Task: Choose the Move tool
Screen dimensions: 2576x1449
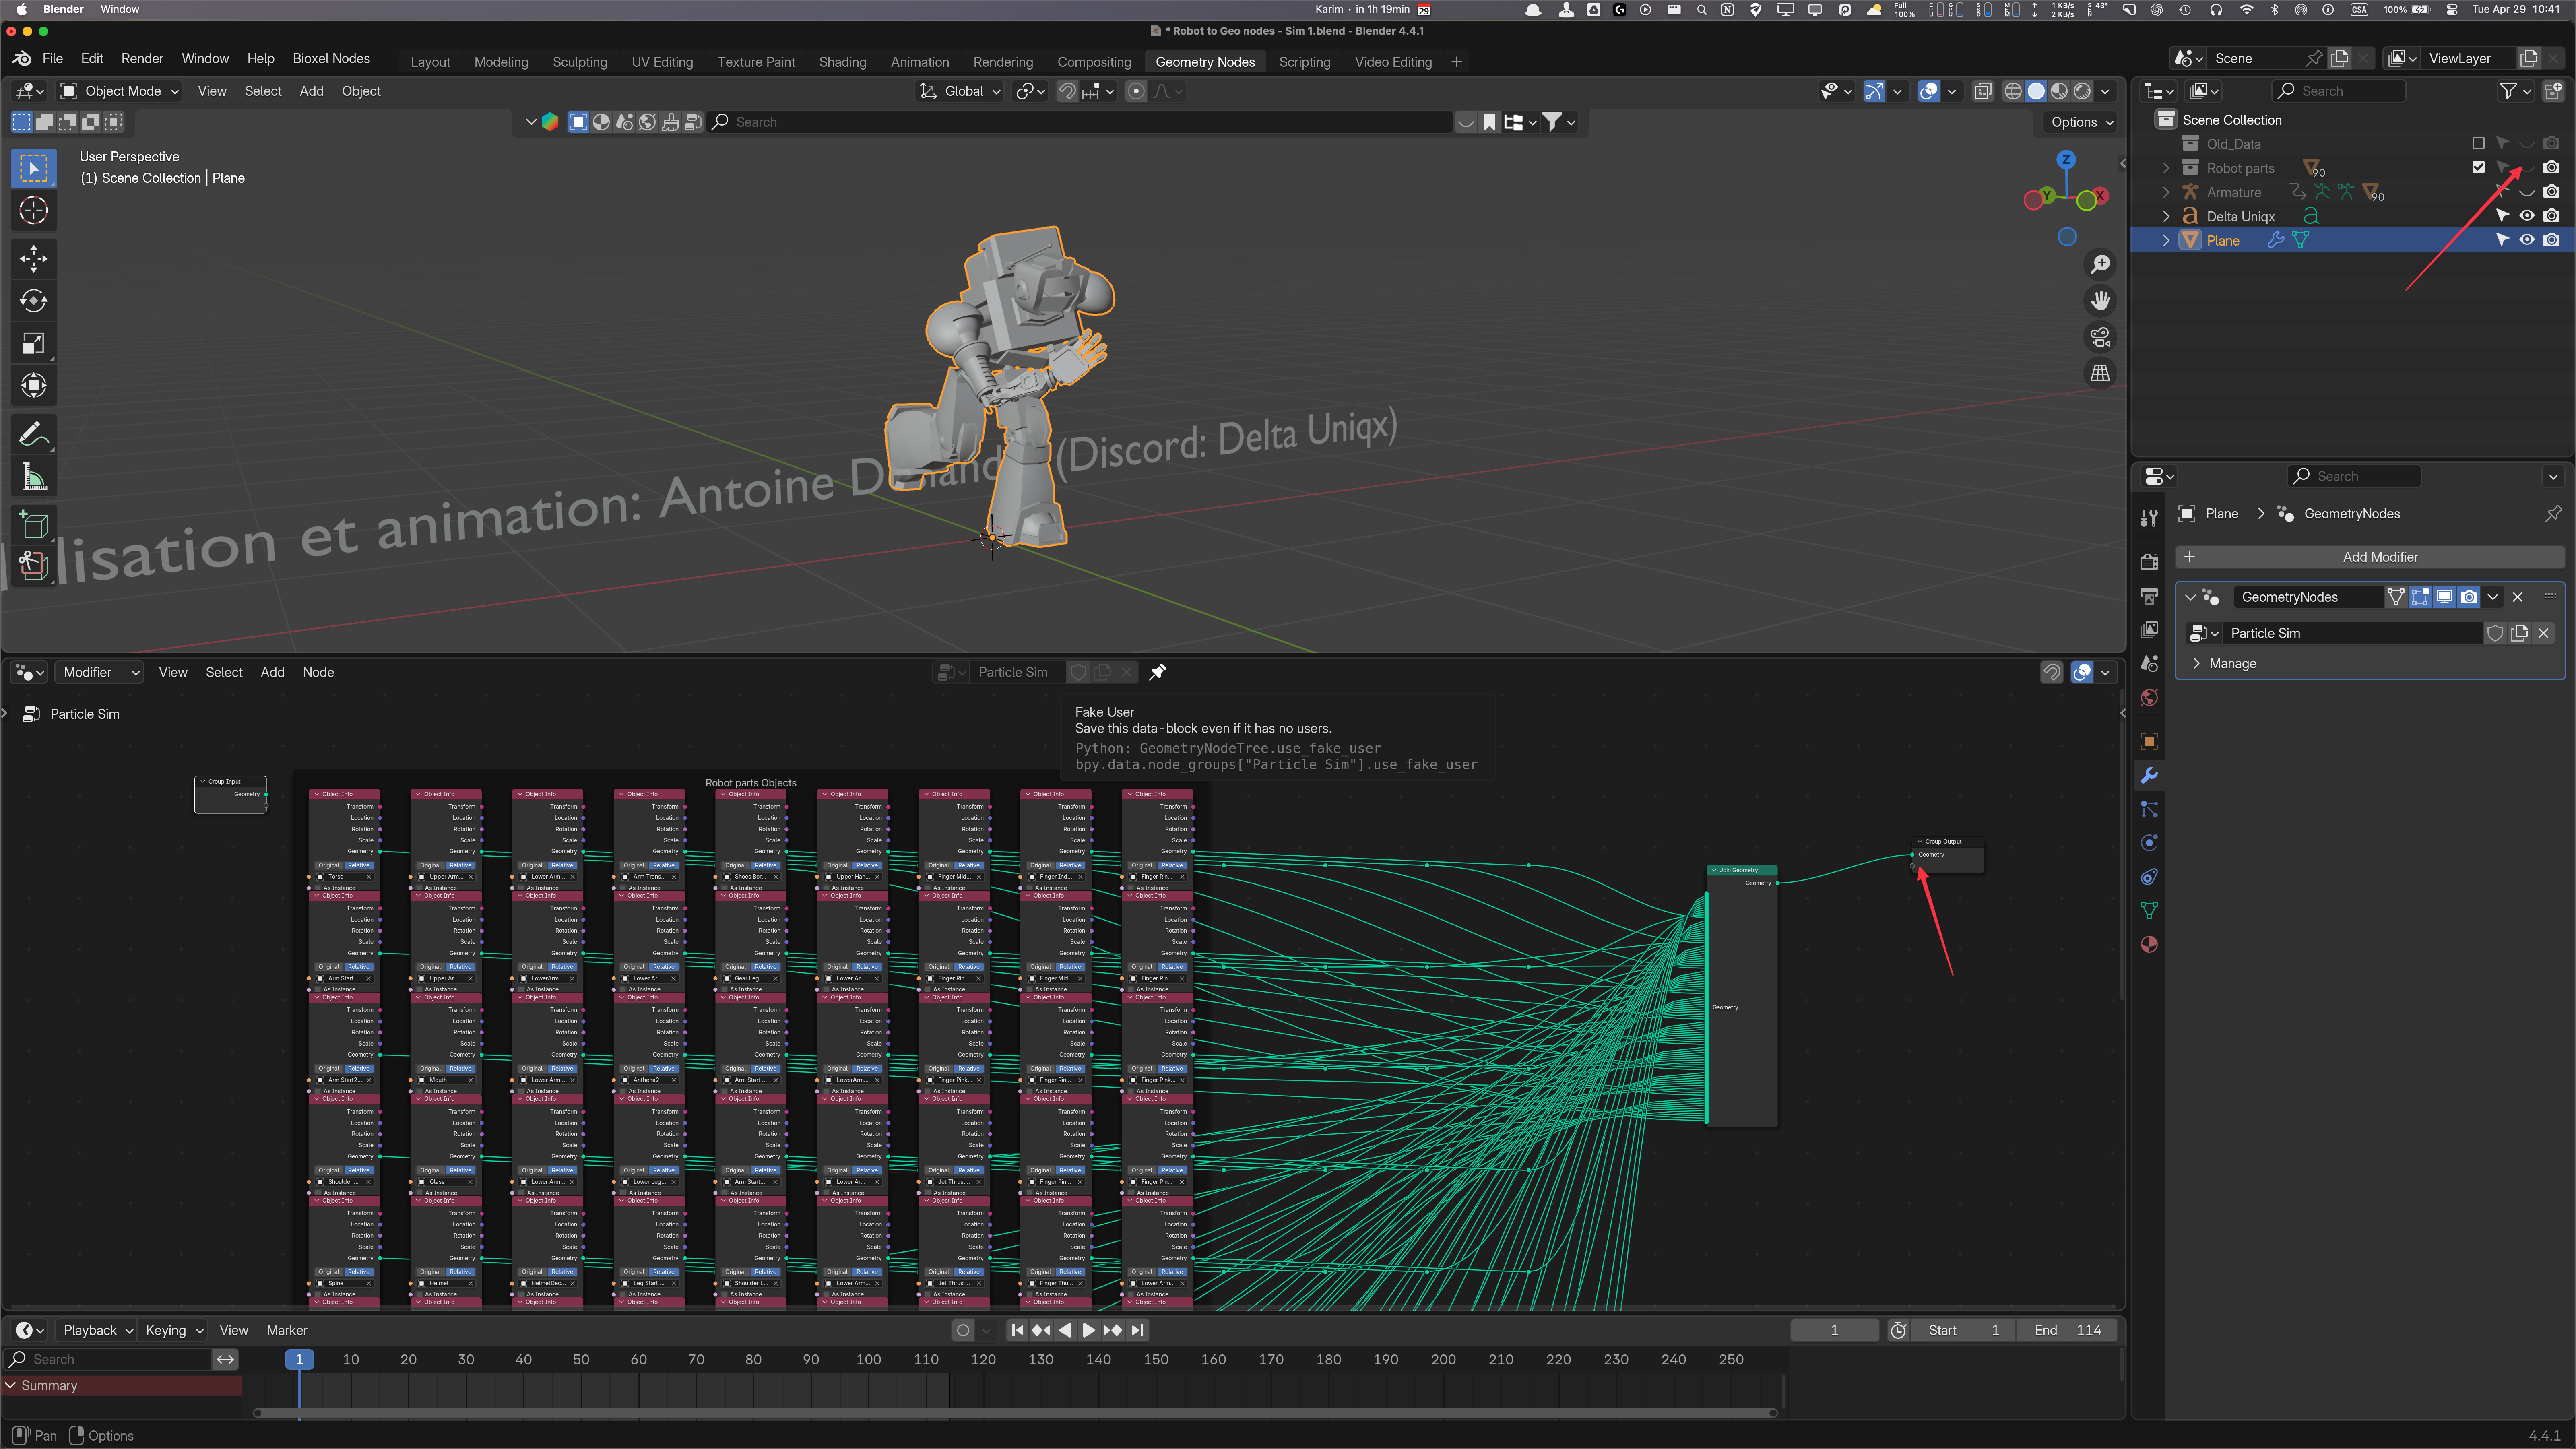Action: click(x=33, y=259)
